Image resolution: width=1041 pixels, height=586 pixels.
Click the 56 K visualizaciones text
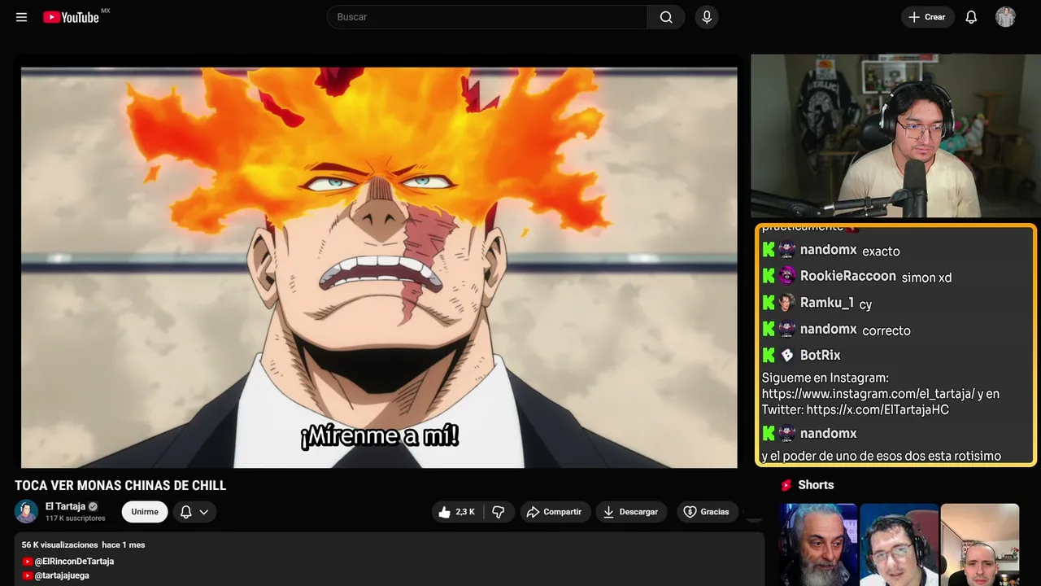[x=60, y=544]
